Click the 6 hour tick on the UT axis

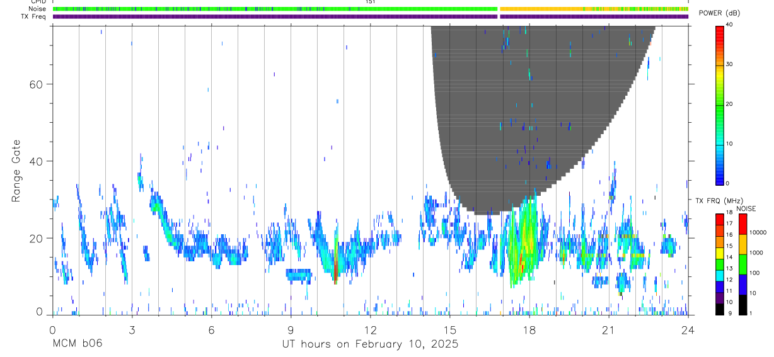[x=212, y=329]
